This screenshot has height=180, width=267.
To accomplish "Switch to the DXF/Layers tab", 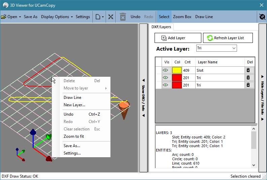I will [x=161, y=27].
